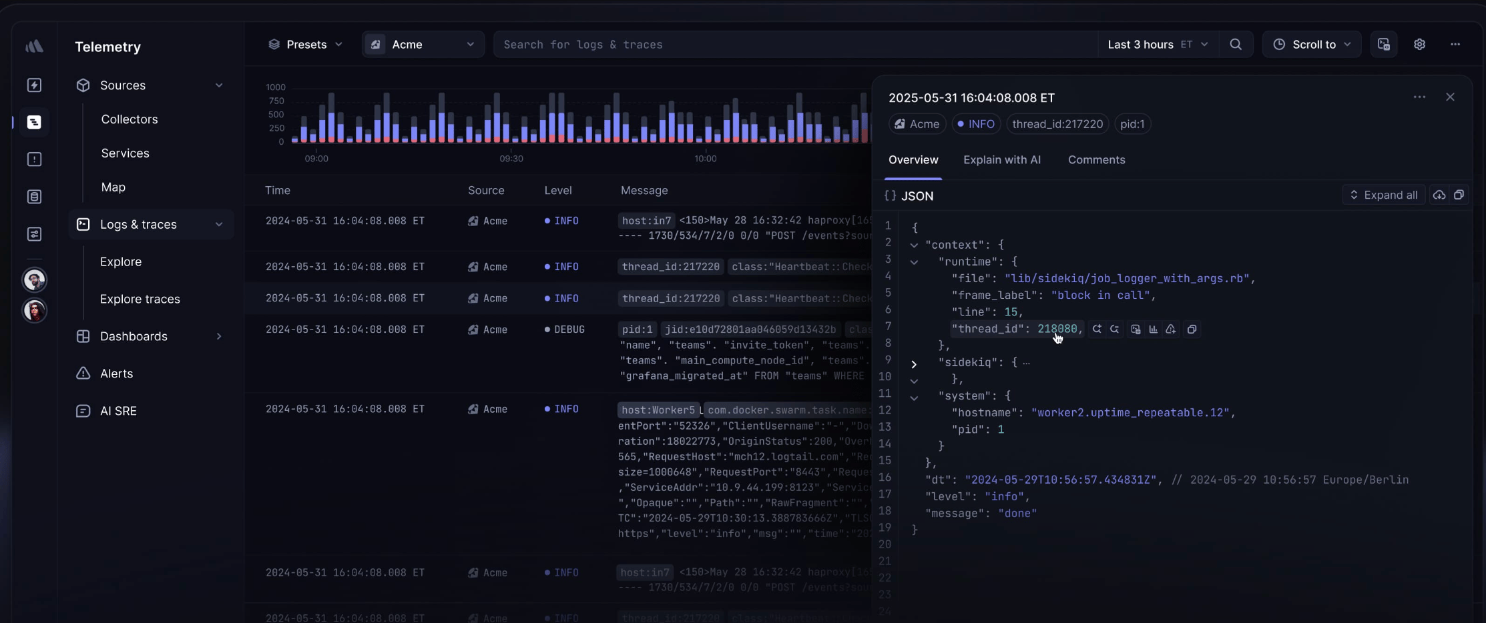This screenshot has width=1486, height=623.
Task: Click the AI SRE chat icon
Action: 83,411
